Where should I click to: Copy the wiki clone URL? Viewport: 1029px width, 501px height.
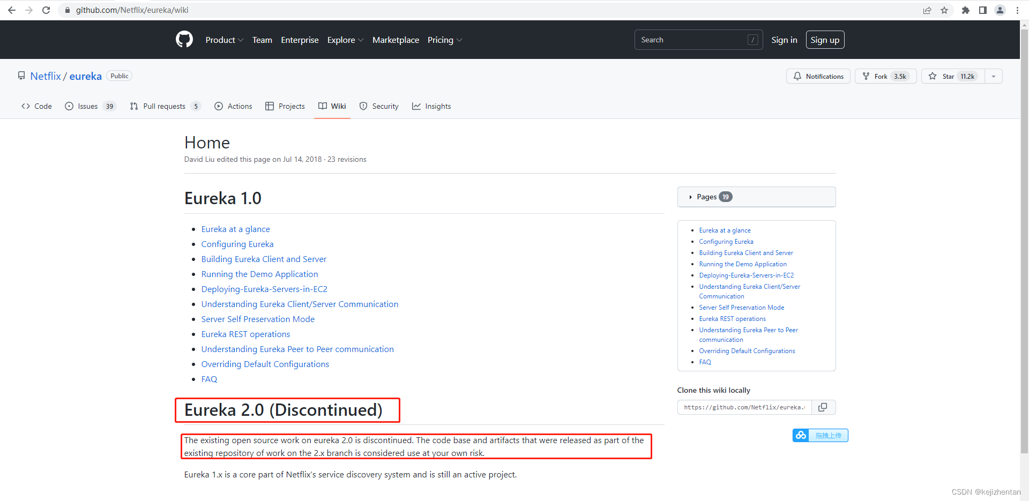pyautogui.click(x=823, y=407)
